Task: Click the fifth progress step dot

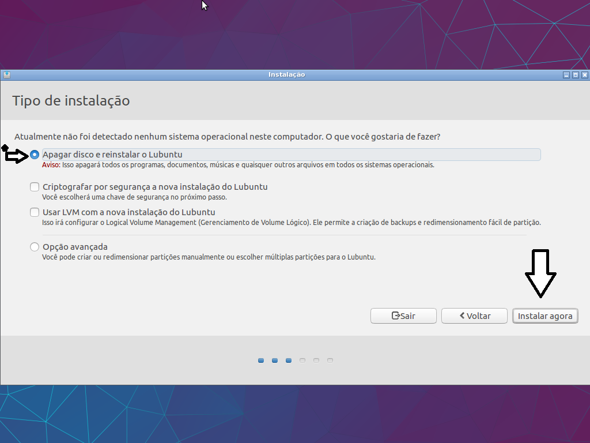Action: tap(316, 361)
